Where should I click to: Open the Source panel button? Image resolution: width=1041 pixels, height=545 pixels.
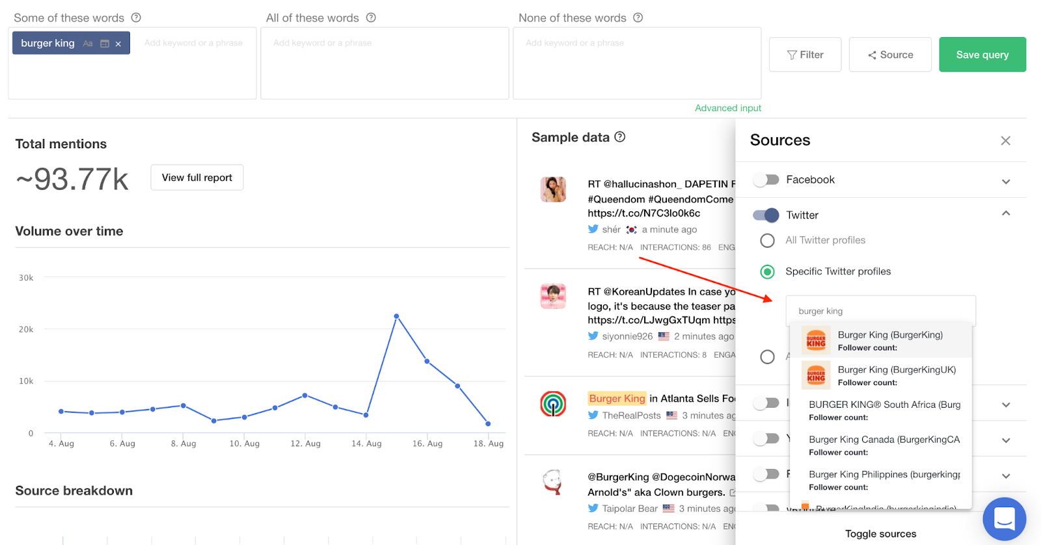[x=890, y=55]
